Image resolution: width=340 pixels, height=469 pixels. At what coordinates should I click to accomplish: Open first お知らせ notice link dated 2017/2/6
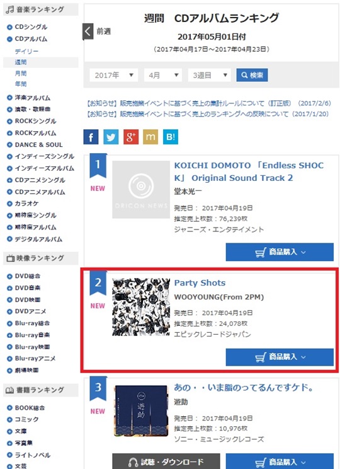[x=209, y=103]
